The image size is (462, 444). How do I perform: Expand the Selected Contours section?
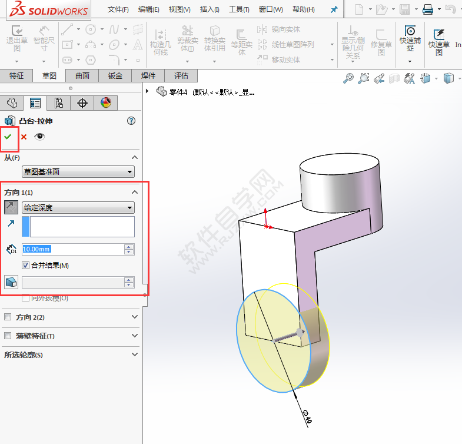click(135, 354)
